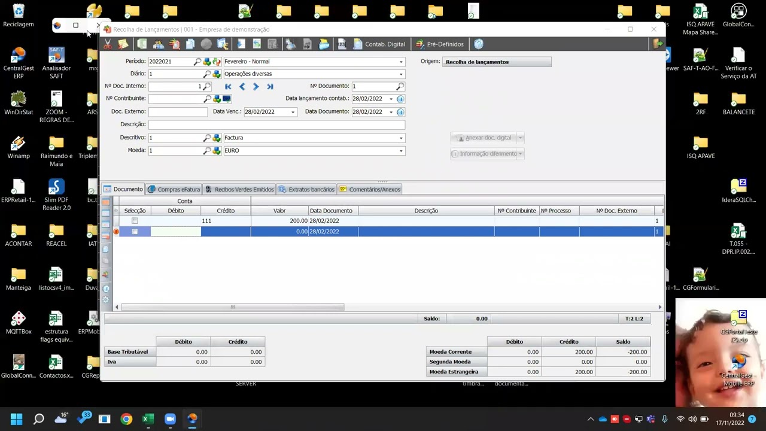Viewport: 766px width, 431px height.
Task: Click the scissors cut icon in toolbar
Action: pyautogui.click(x=108, y=44)
